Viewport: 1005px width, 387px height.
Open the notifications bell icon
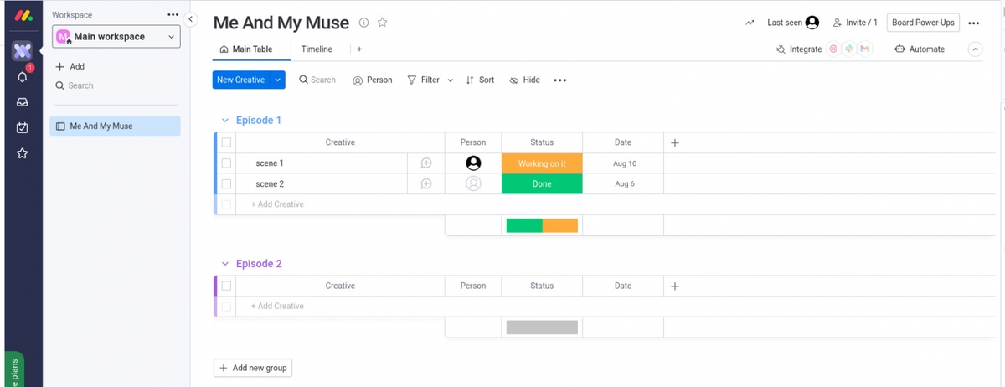pyautogui.click(x=22, y=77)
